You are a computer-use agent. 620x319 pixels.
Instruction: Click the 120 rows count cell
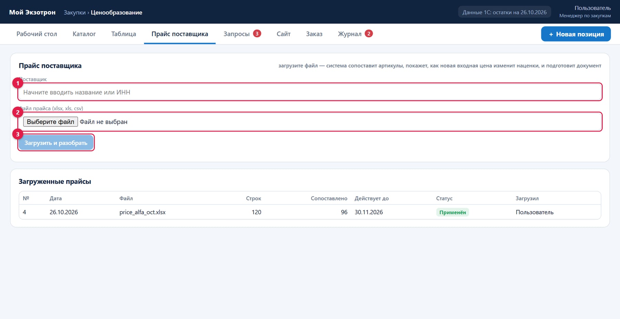coord(257,212)
